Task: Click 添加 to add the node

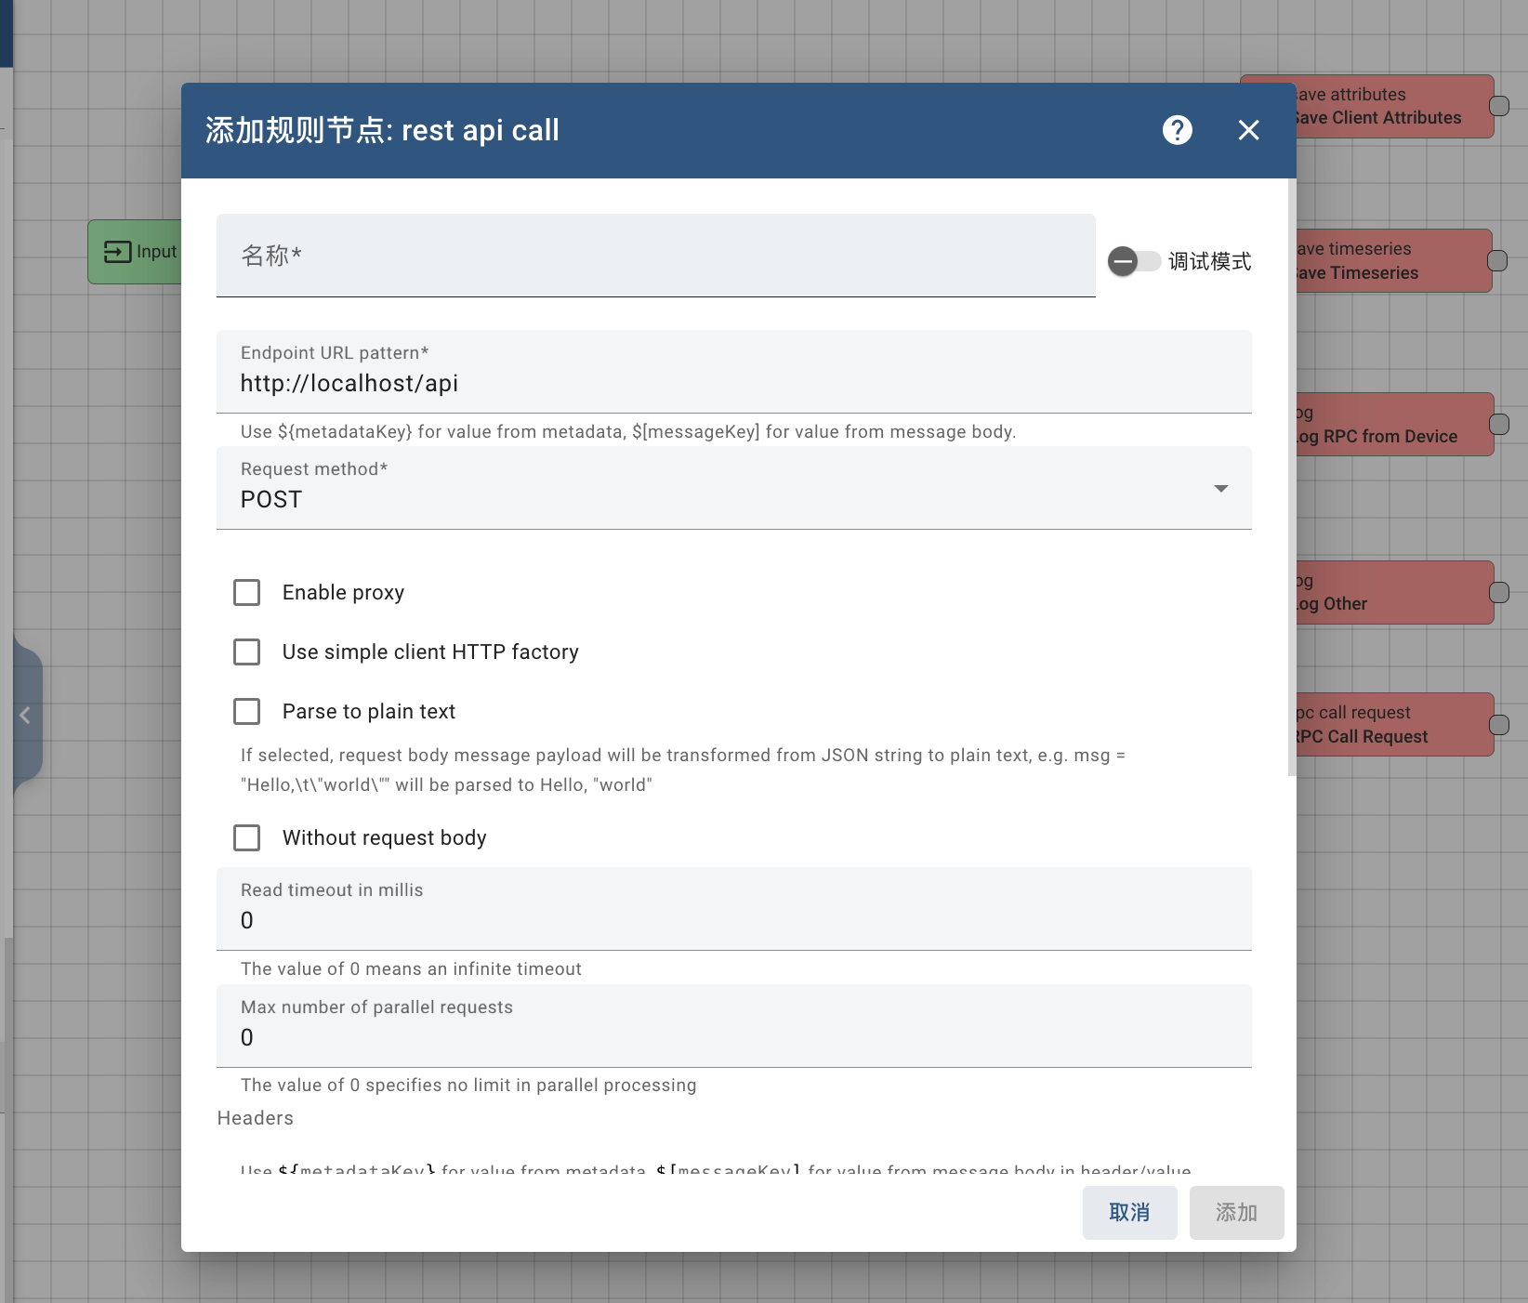Action: point(1236,1213)
